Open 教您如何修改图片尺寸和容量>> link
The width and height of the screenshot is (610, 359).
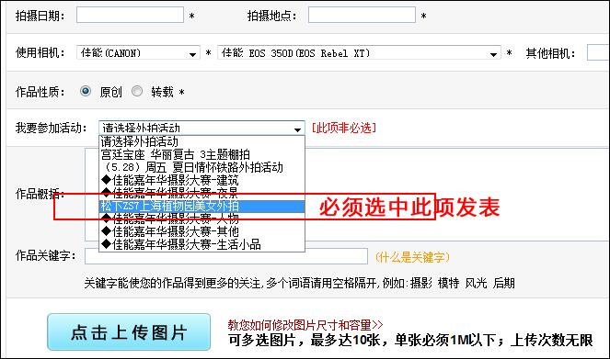(x=305, y=325)
